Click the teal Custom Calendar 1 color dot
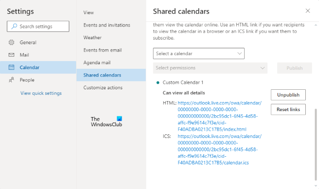This screenshot has height=189, width=319. 158,82
